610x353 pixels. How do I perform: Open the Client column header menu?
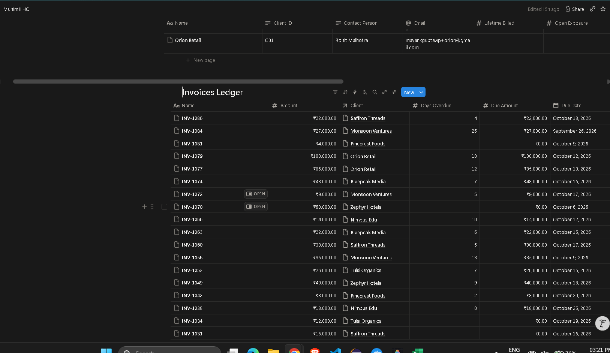coord(374,106)
